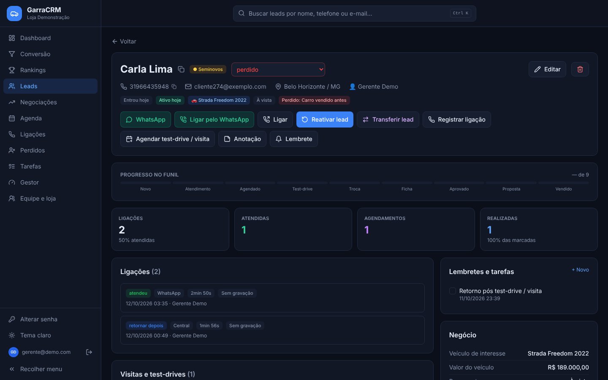Open Perdidos in the sidebar
The width and height of the screenshot is (608, 380).
tap(50, 150)
